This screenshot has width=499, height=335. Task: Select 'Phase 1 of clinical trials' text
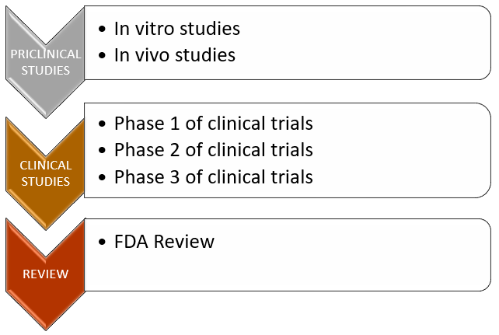pyautogui.click(x=213, y=124)
